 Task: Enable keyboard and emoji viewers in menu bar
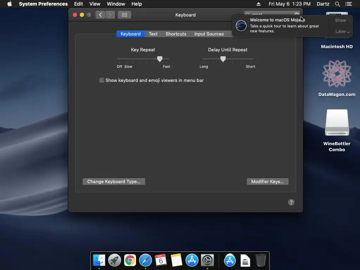[101, 80]
